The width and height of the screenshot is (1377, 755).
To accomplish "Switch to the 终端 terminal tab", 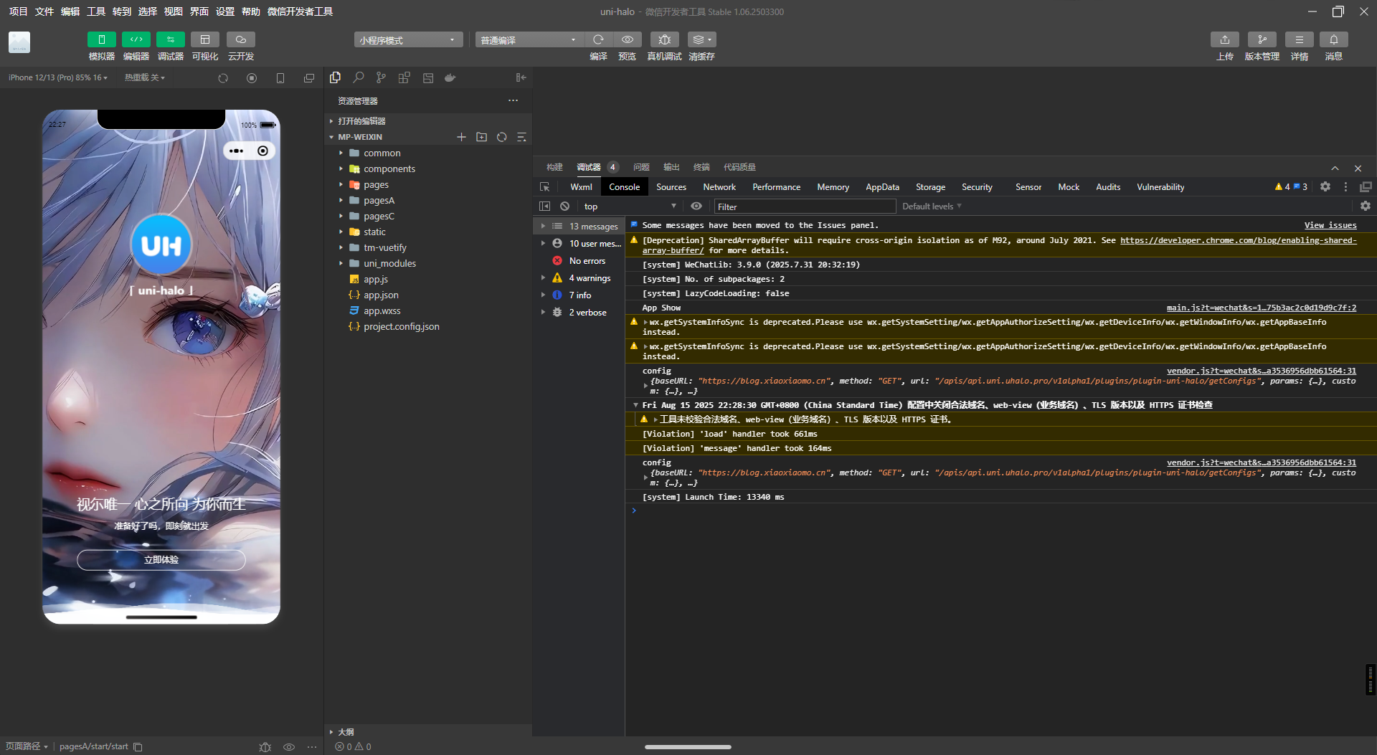I will click(x=701, y=167).
